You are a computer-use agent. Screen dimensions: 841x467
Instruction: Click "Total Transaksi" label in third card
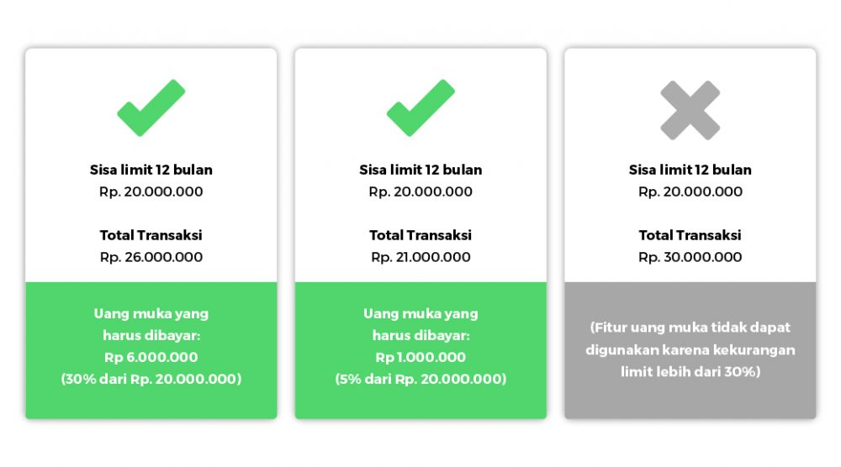[690, 235]
